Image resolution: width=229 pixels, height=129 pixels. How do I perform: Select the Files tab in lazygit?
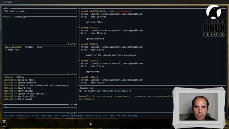tap(8, 17)
